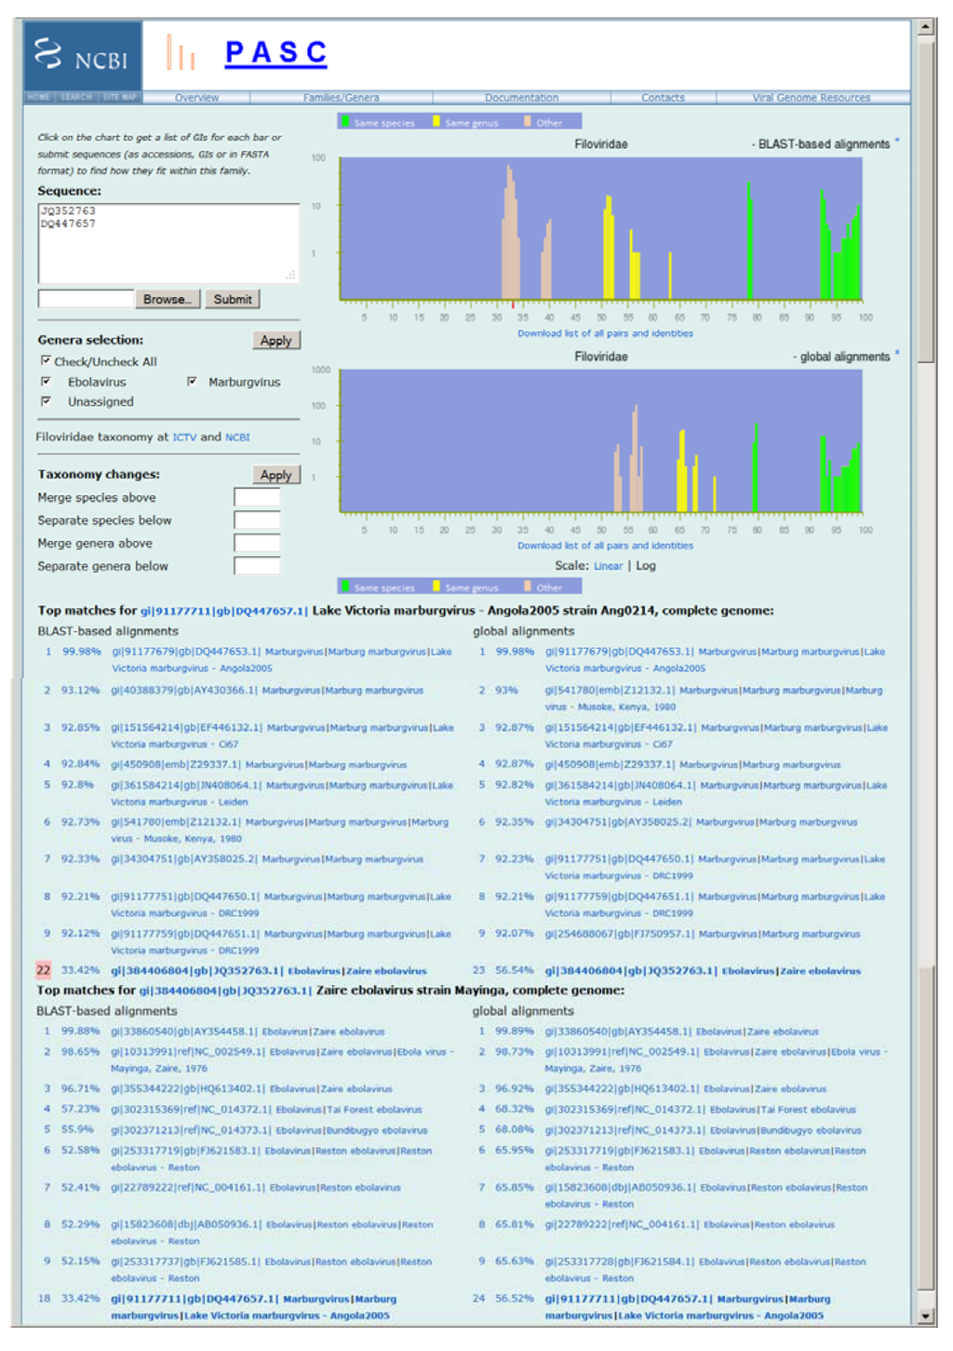Click the green Same species legend swatch above charts
953x1351 pixels.
tap(345, 122)
